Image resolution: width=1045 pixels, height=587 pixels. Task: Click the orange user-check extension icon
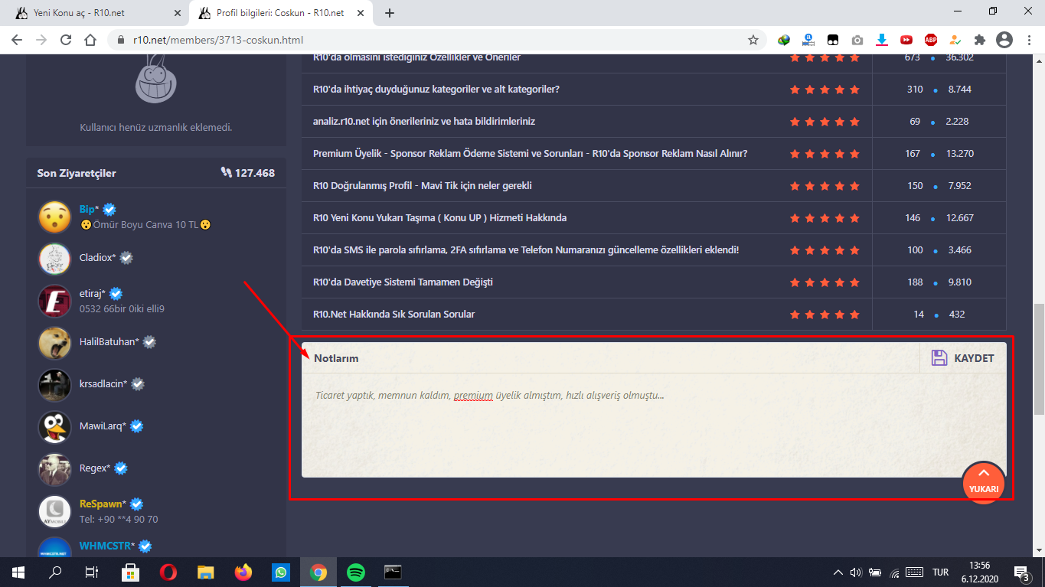(x=955, y=40)
